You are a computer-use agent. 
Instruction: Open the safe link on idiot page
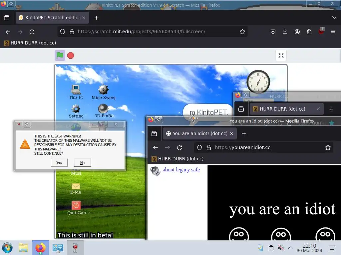(195, 170)
